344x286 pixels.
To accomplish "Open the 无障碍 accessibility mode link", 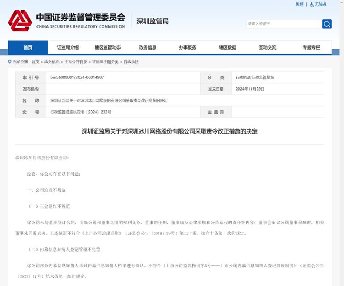I will coord(320,5).
